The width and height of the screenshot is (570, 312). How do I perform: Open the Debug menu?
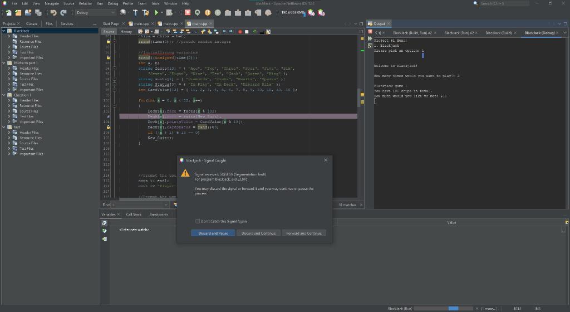[112, 3]
